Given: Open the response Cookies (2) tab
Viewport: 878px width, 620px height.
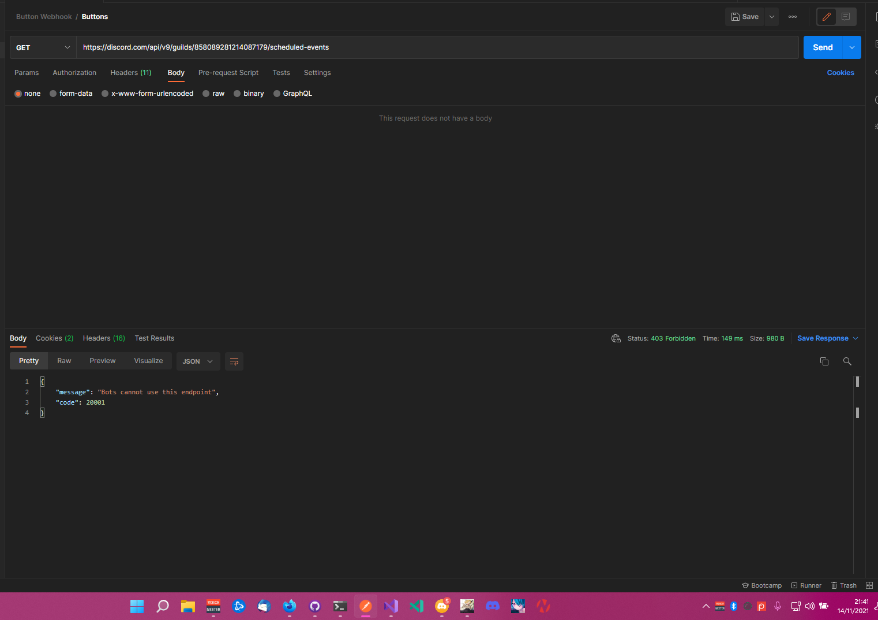Looking at the screenshot, I should click(55, 338).
